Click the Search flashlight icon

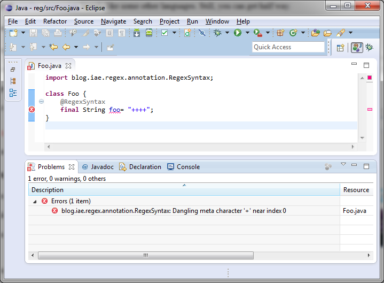(341, 33)
